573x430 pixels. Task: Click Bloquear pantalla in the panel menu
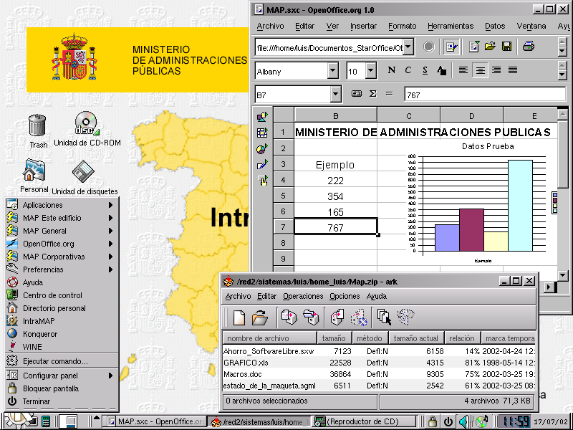[x=50, y=388]
